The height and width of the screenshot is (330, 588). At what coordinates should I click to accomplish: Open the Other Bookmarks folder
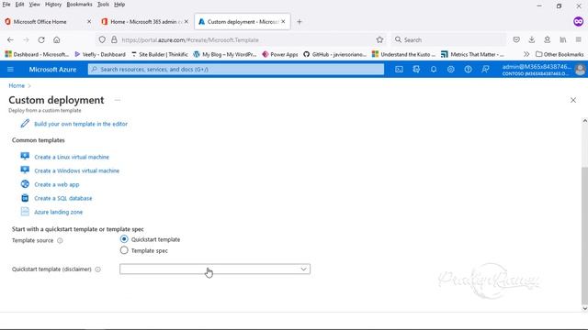coord(560,54)
